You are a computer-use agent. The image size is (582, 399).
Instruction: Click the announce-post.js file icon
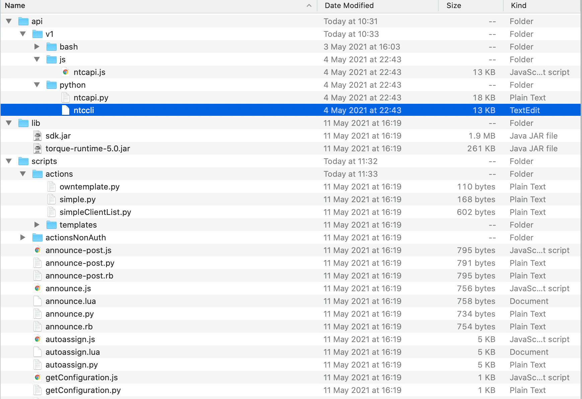point(38,250)
